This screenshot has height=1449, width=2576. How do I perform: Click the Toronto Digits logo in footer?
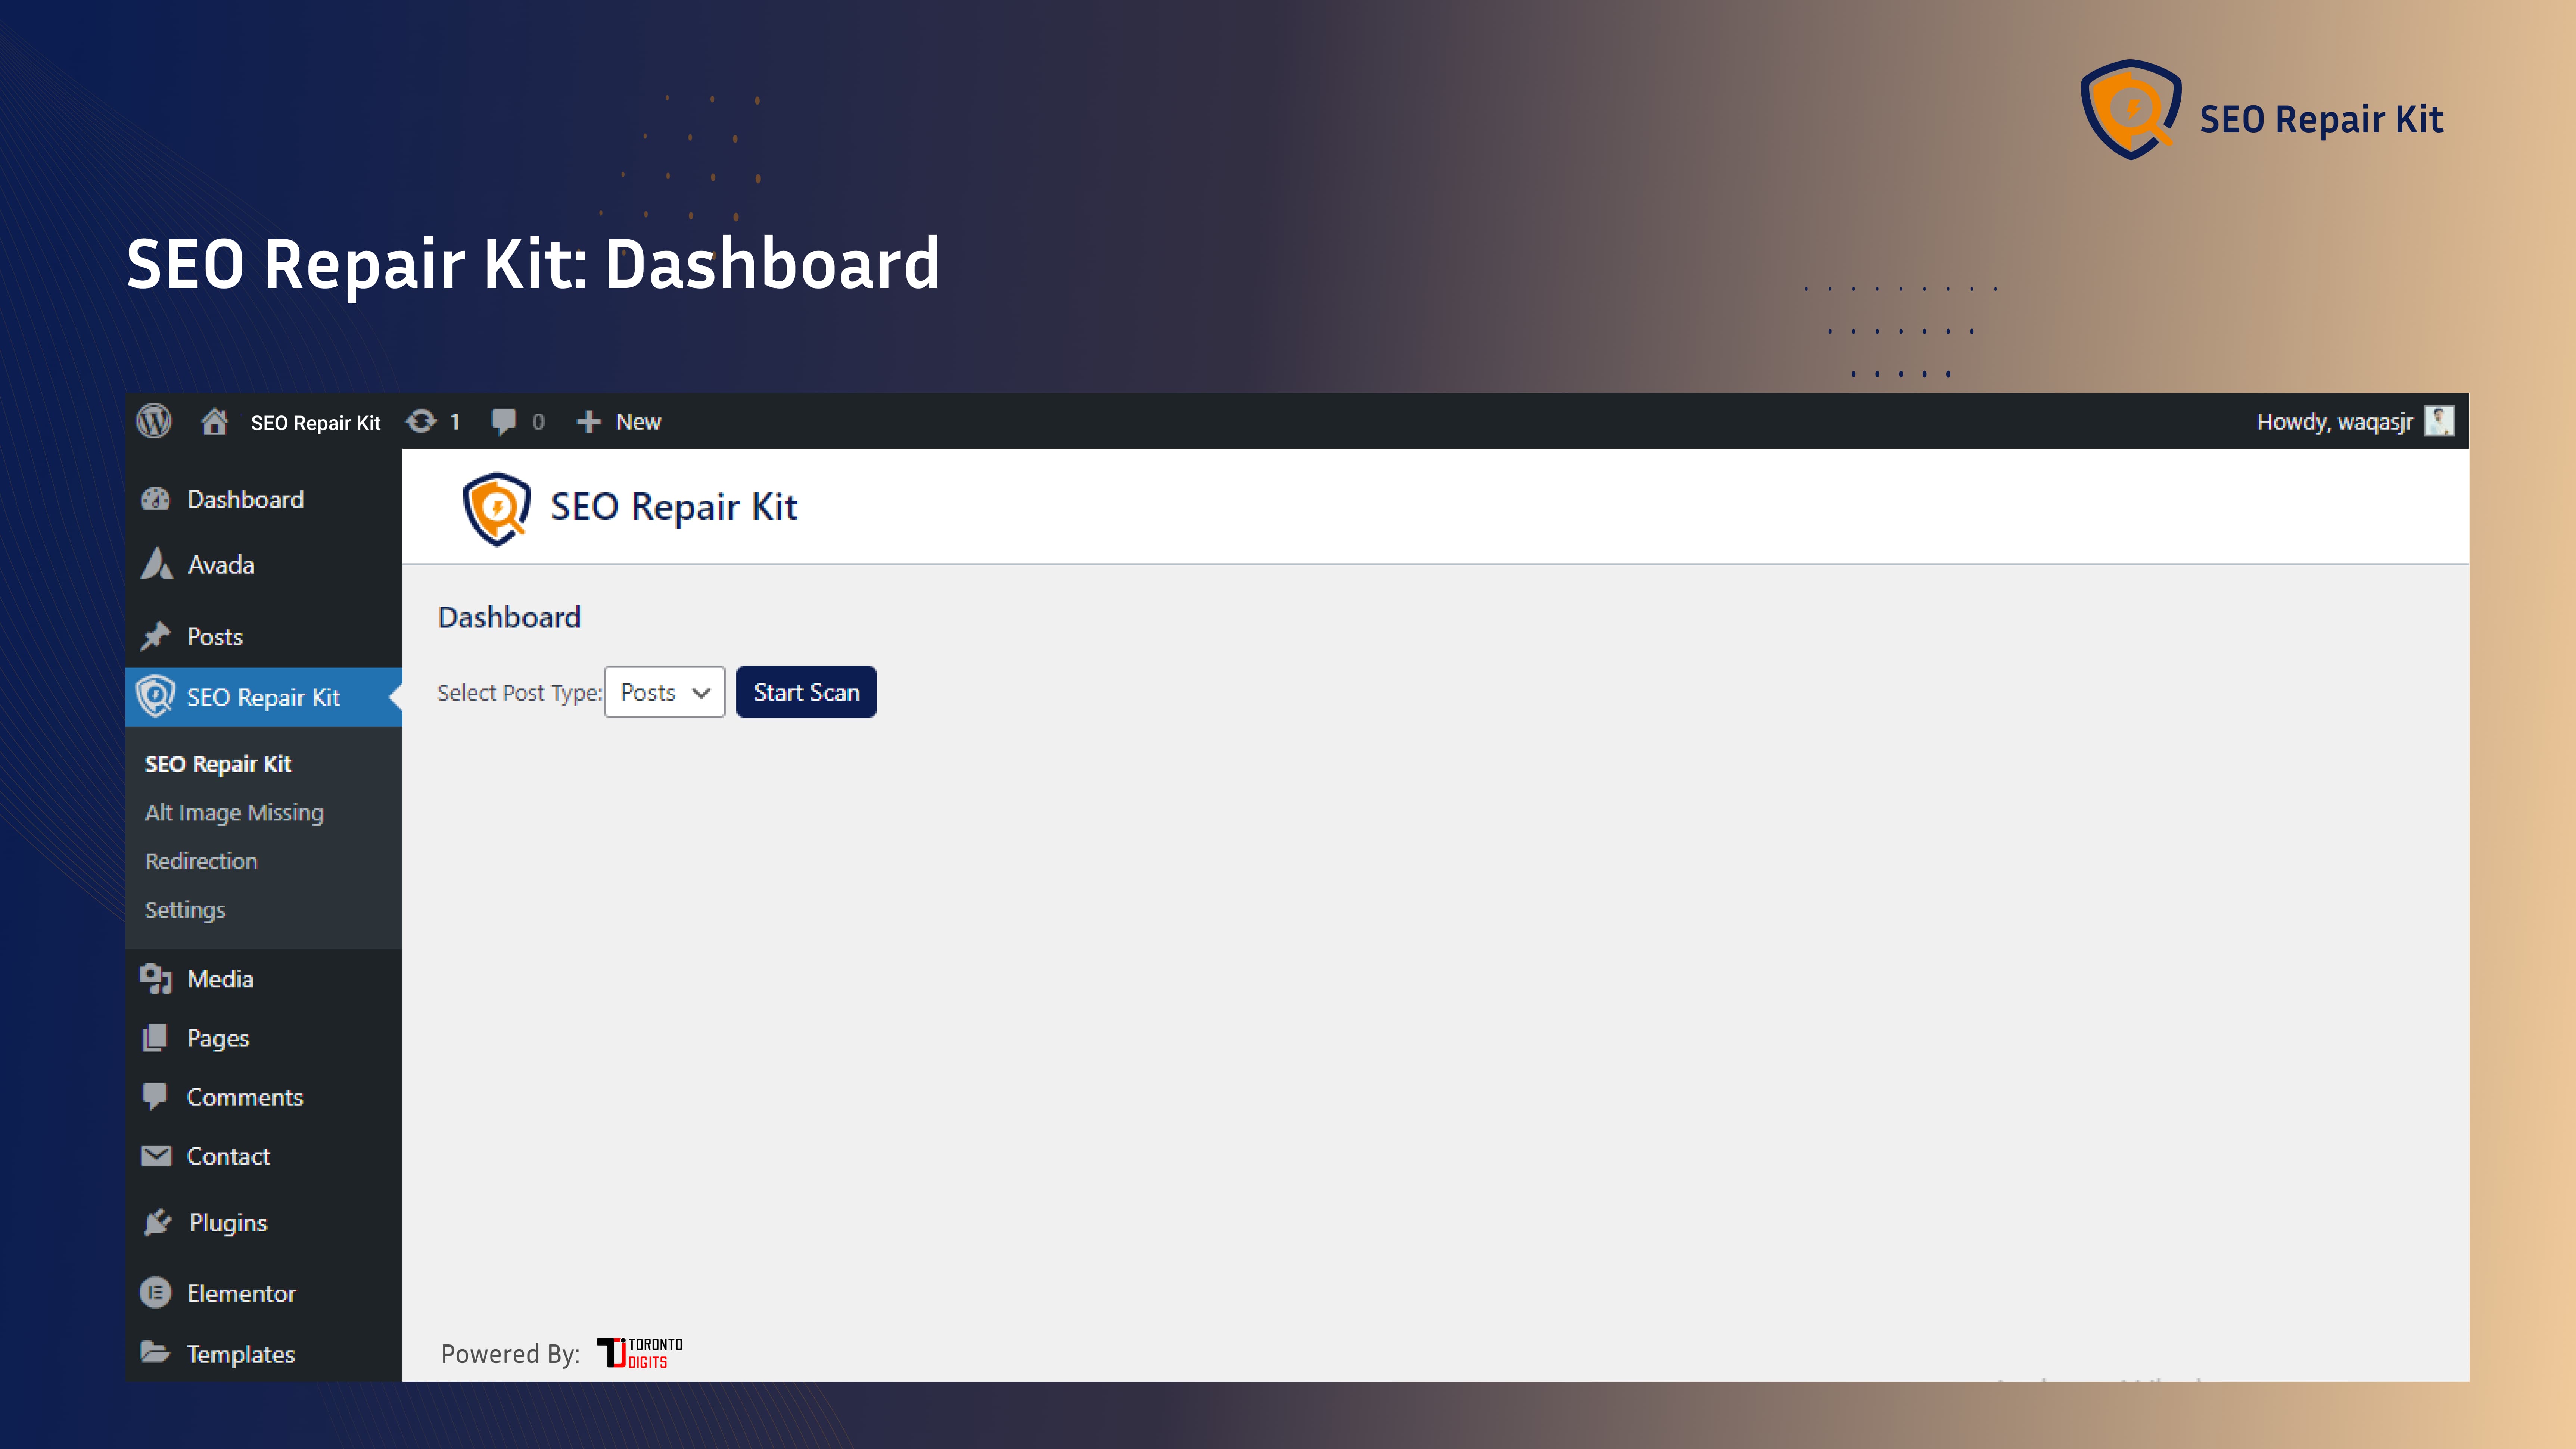point(640,1353)
